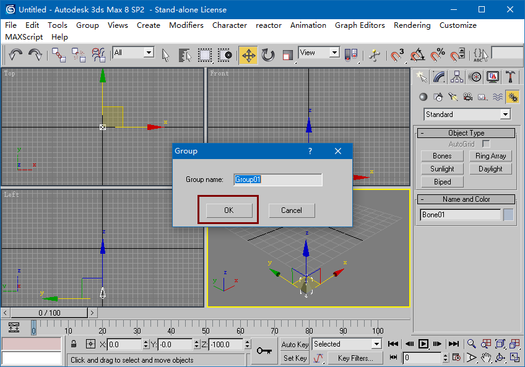The height and width of the screenshot is (367, 525).
Task: Click the X coordinate spinner arrows
Action: click(x=145, y=344)
